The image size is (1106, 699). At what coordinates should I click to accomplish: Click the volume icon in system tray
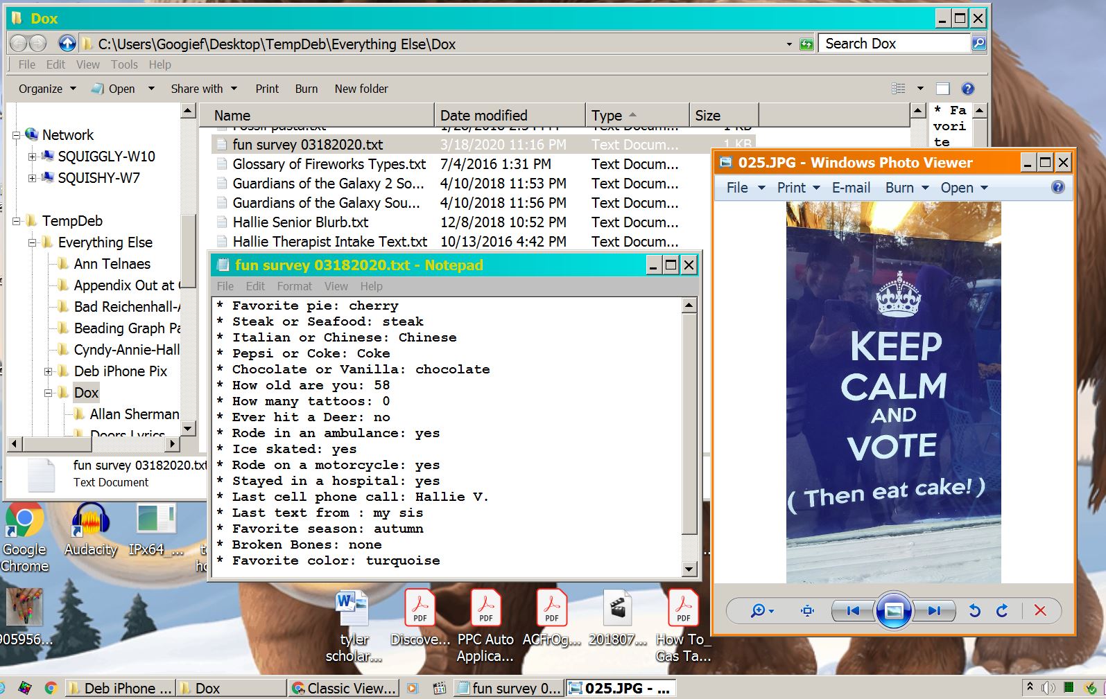coord(1048,688)
